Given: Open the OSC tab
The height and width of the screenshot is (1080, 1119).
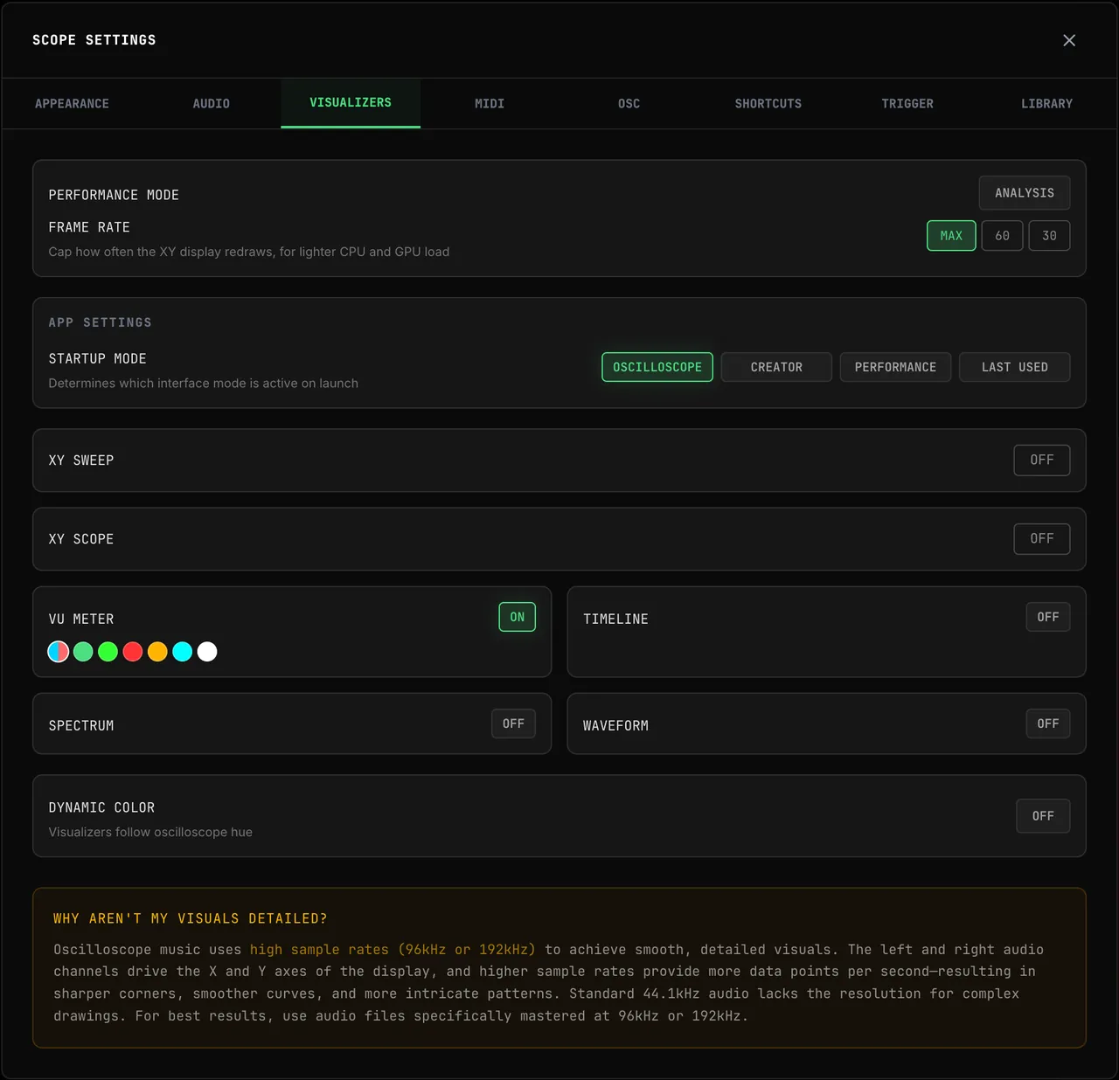Looking at the screenshot, I should coord(629,103).
